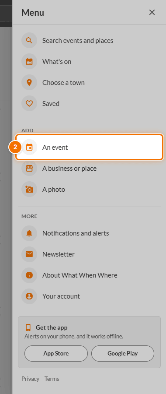Click the MORE section label

pyautogui.click(x=29, y=216)
